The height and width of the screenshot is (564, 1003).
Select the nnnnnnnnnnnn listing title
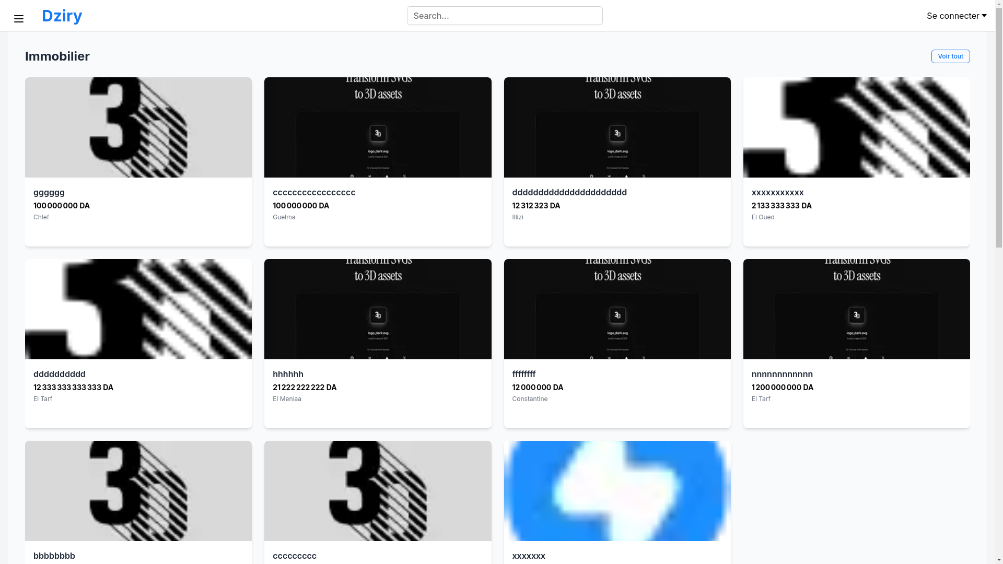tap(782, 374)
